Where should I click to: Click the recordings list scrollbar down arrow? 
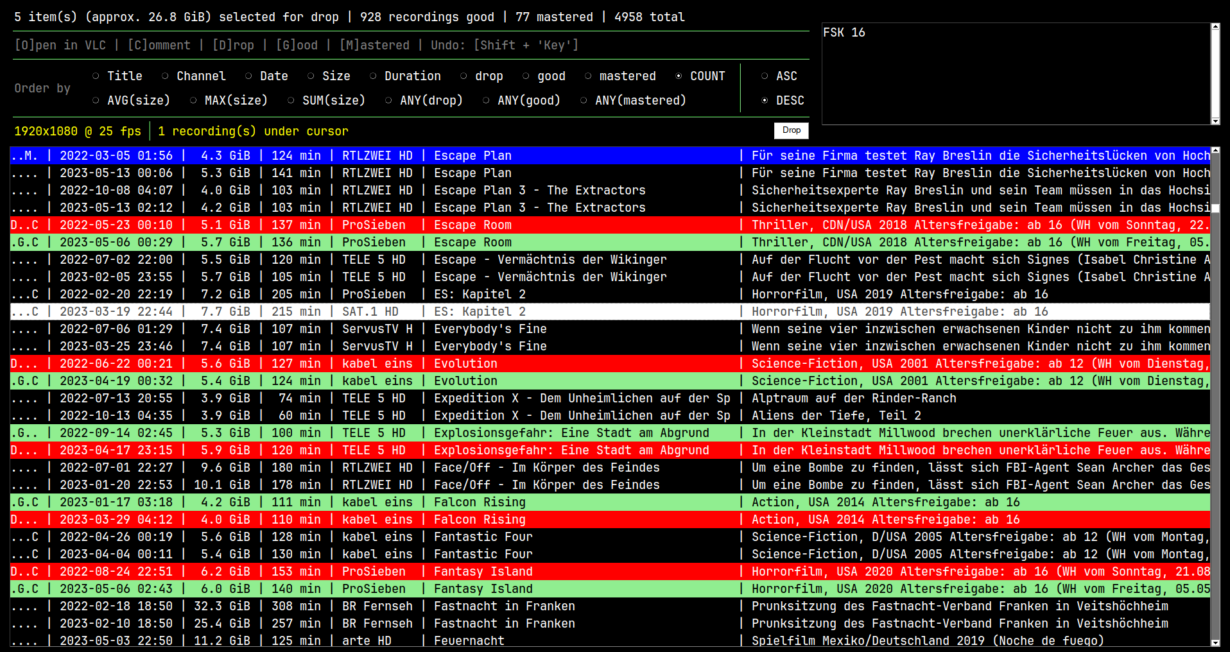click(1215, 642)
